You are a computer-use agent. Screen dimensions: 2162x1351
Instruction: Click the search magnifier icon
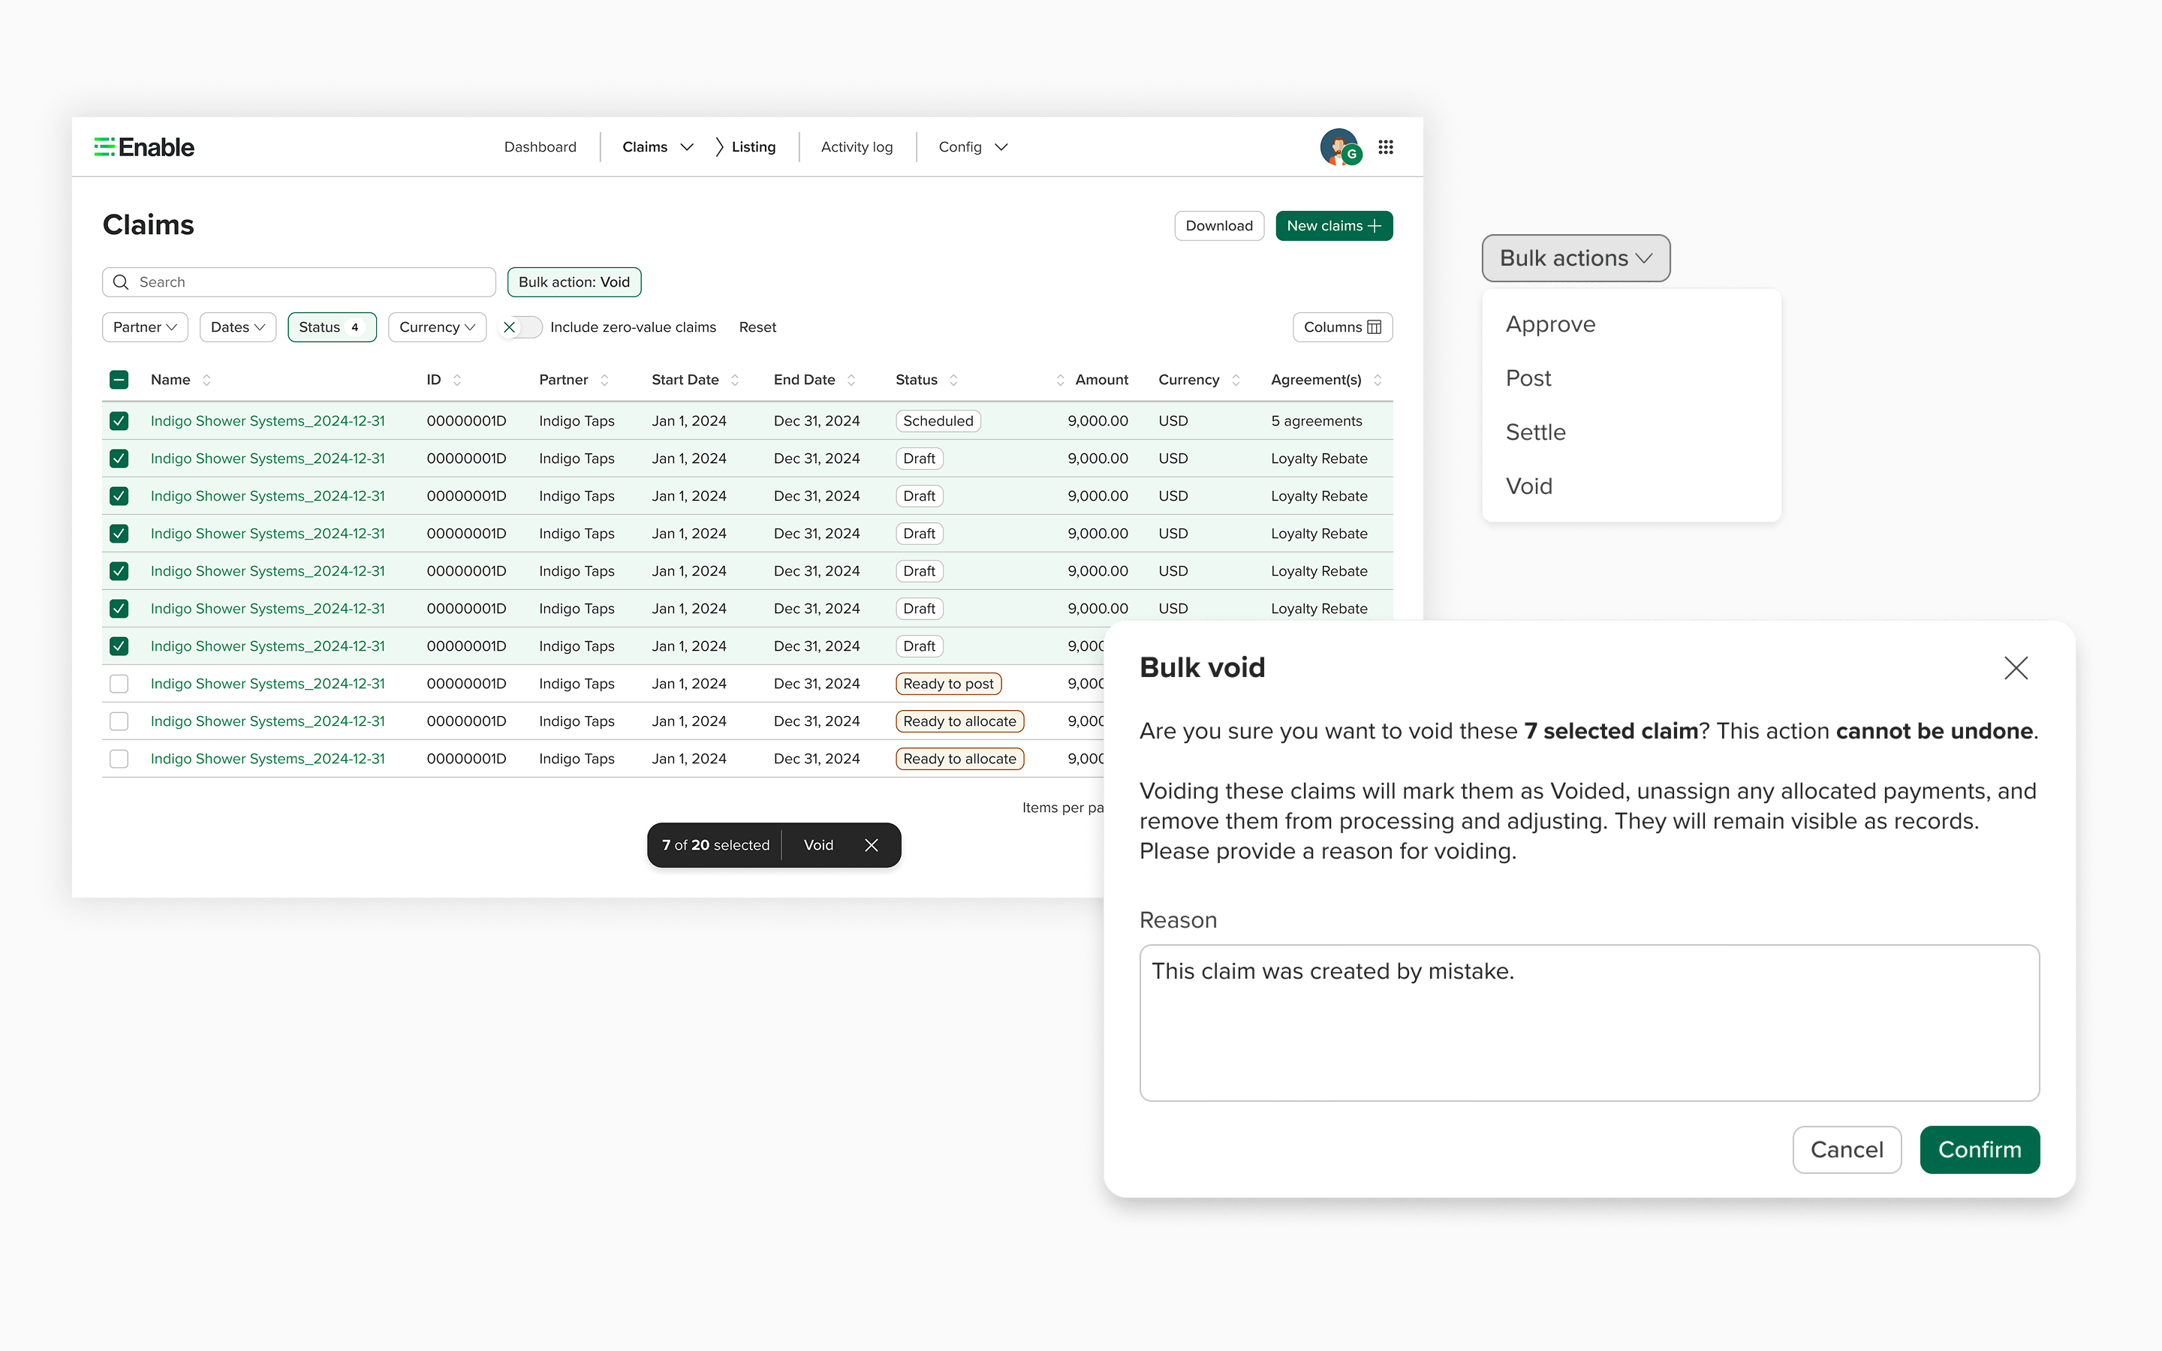coord(122,281)
